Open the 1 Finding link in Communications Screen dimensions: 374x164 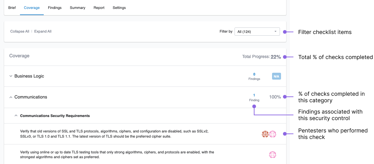tap(254, 97)
